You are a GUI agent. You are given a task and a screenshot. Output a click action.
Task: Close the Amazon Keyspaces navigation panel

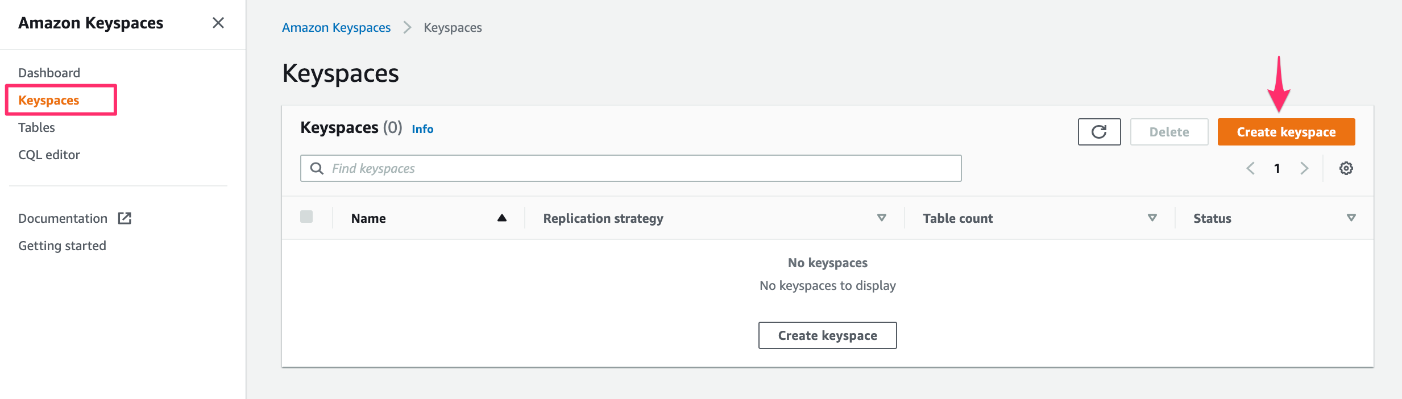(x=219, y=23)
